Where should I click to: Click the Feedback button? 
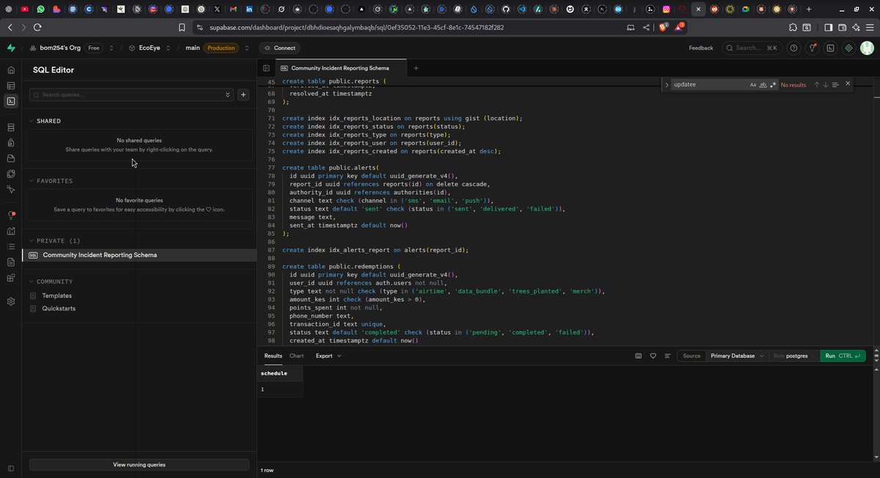[x=700, y=48]
